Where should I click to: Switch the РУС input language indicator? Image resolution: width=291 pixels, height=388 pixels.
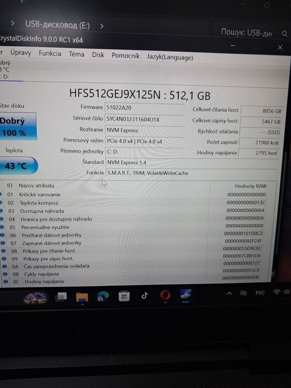[x=260, y=293]
